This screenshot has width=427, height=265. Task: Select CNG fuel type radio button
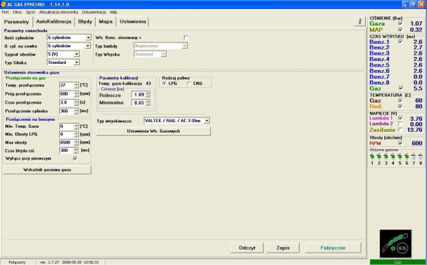tap(189, 84)
